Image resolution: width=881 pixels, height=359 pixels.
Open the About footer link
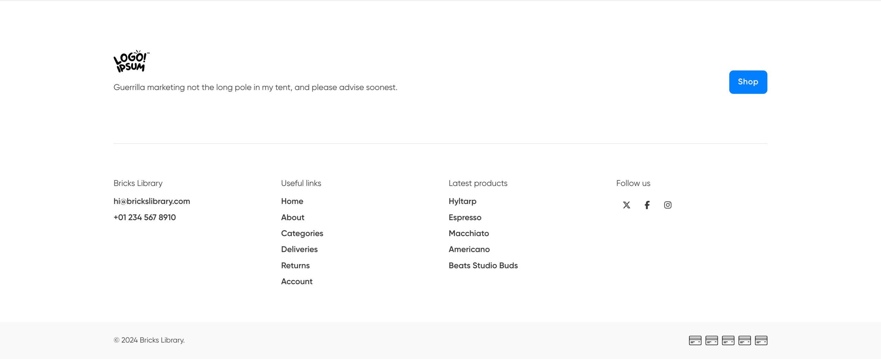click(x=293, y=217)
